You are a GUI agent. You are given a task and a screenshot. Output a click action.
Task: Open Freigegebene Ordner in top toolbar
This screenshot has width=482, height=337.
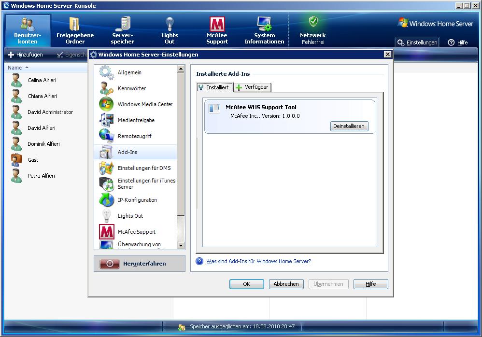click(x=75, y=24)
